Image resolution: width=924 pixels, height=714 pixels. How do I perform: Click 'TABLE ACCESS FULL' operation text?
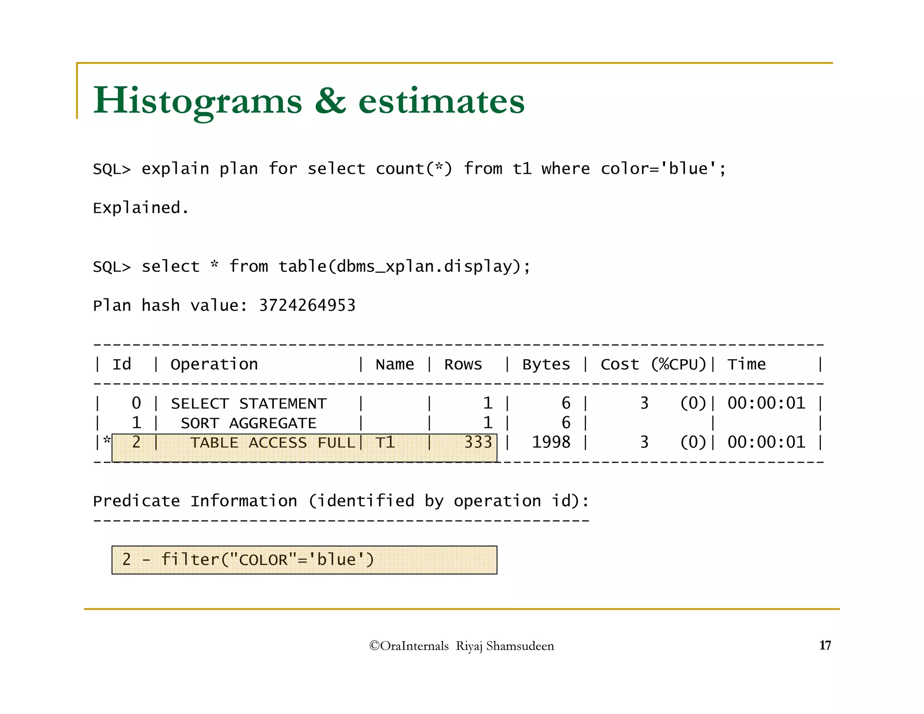(x=273, y=442)
